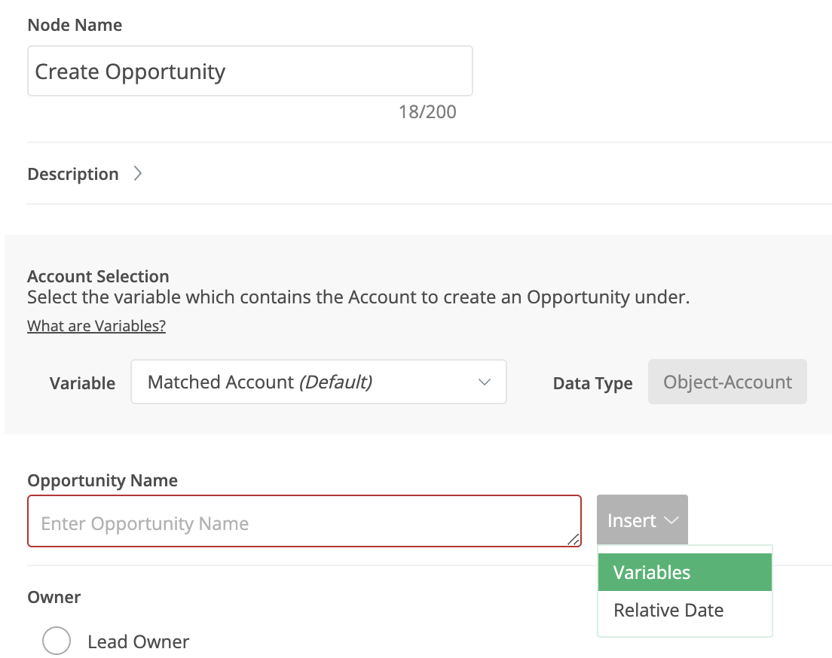Expand the Description section chevron
Viewport: 832px width, 658px height.
pos(137,174)
